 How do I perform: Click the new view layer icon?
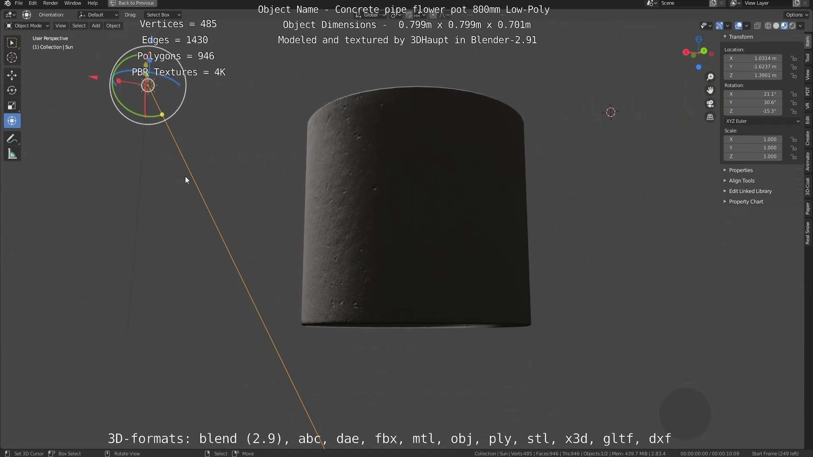pyautogui.click(x=796, y=3)
